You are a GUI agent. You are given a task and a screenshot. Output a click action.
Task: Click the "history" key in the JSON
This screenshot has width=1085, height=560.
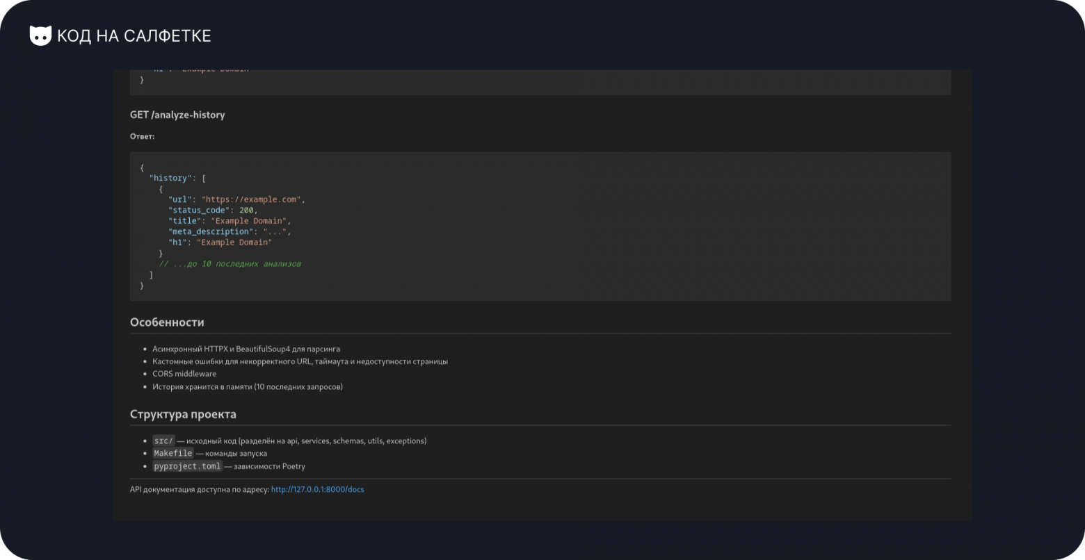170,178
